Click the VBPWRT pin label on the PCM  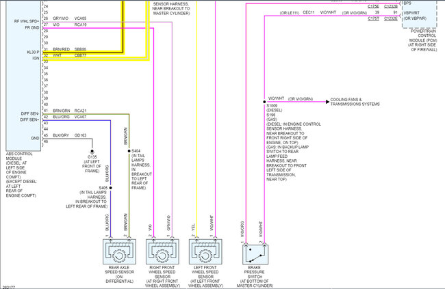click(x=411, y=13)
